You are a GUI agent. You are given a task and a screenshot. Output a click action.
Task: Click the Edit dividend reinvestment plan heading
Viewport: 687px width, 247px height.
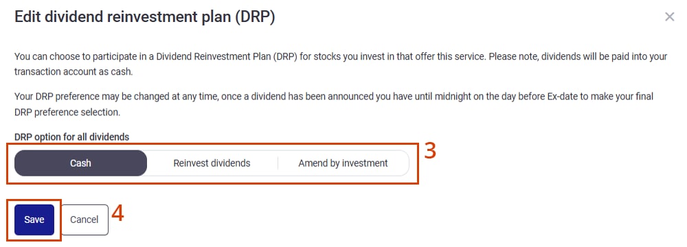click(x=144, y=17)
